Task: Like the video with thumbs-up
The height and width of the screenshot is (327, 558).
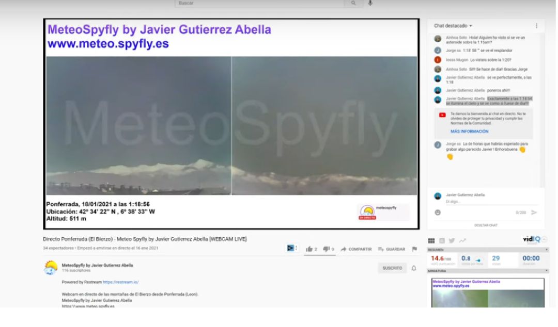Action: pyautogui.click(x=312, y=249)
